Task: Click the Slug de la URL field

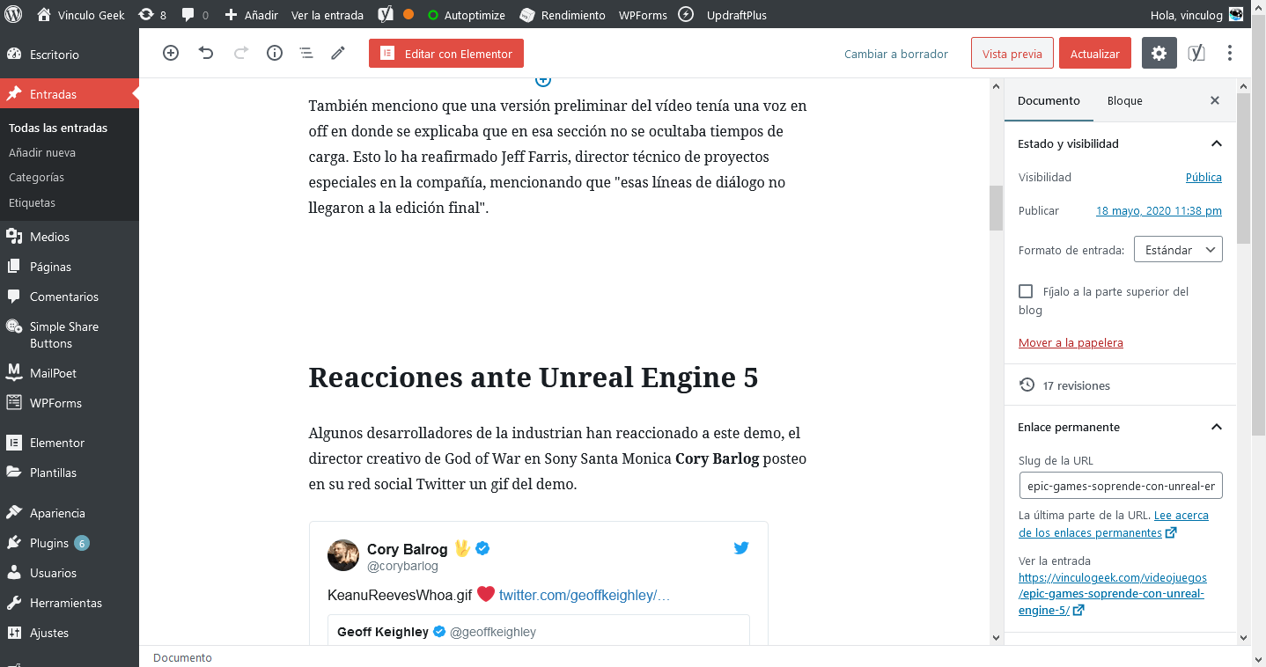Action: [x=1120, y=486]
